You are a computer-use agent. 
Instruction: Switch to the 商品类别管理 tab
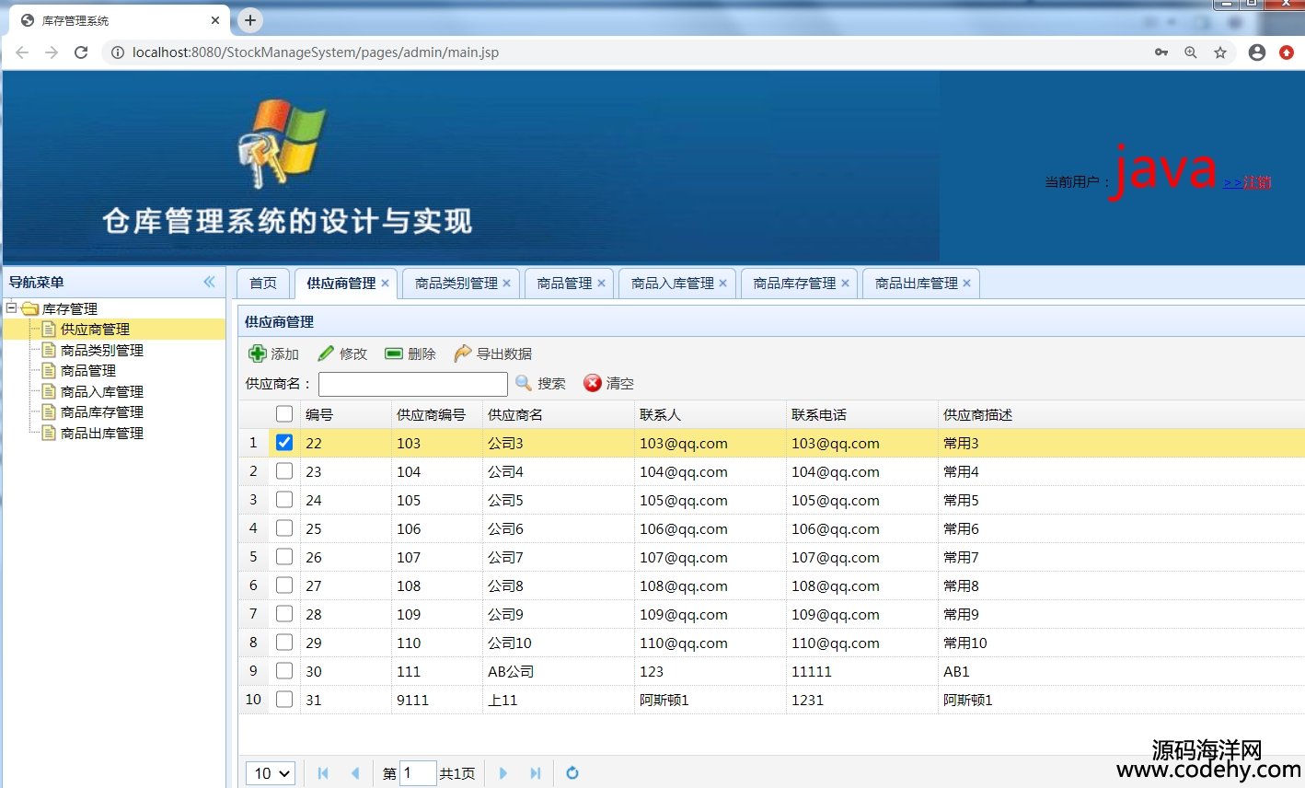456,284
